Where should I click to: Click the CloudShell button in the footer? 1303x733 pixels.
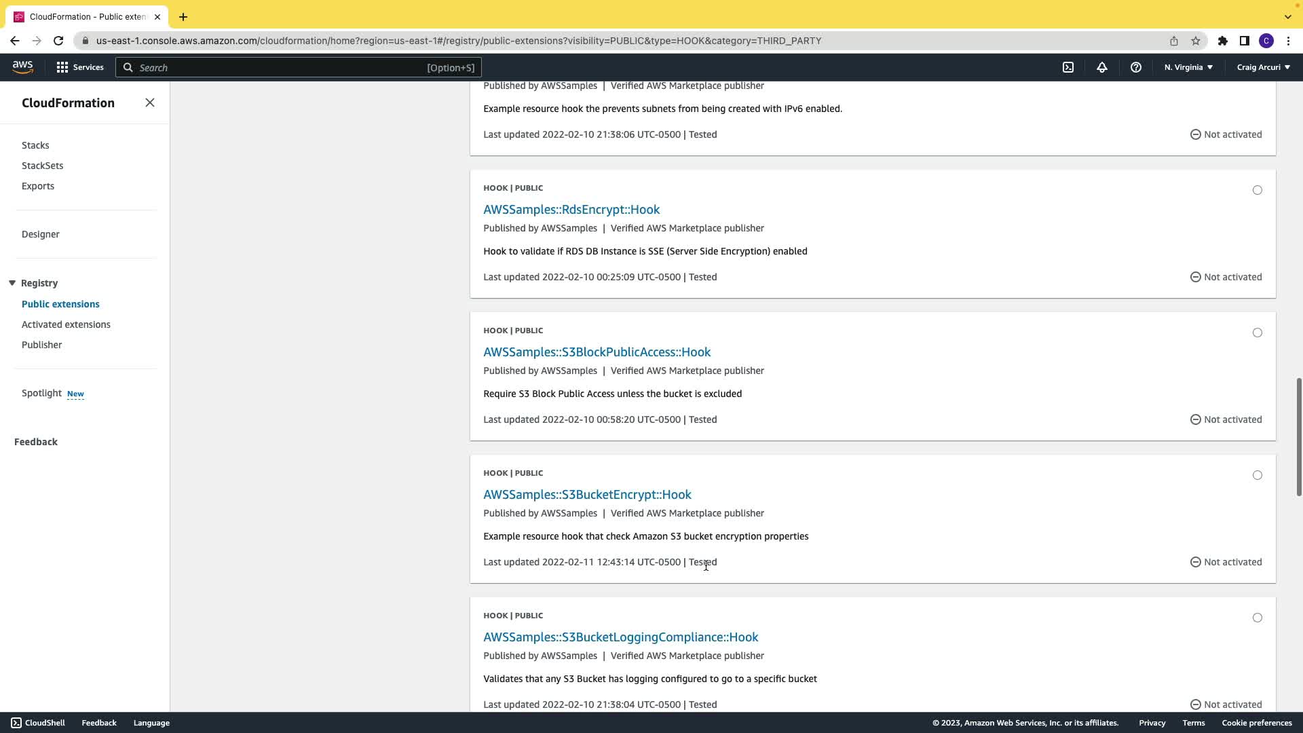point(38,723)
